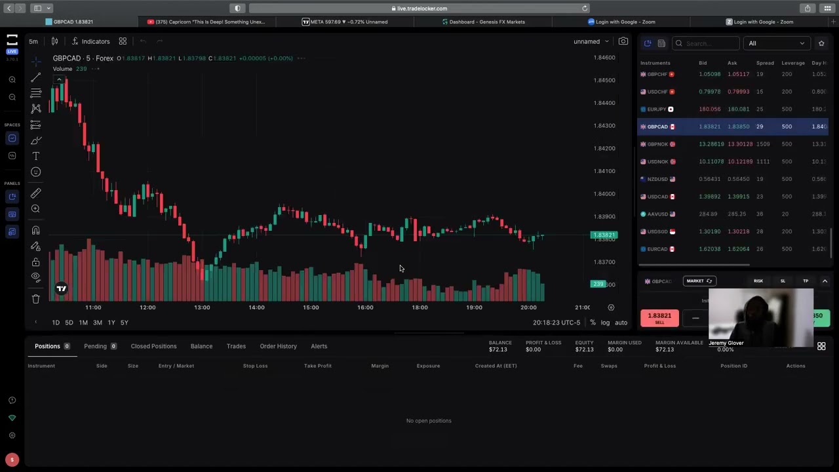Open the help icon in sidebar
839x472 pixels.
tap(12, 401)
